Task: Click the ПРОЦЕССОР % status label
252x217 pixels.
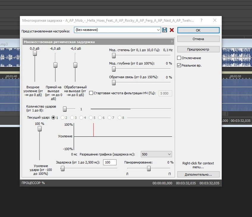Action: [x=33, y=183]
